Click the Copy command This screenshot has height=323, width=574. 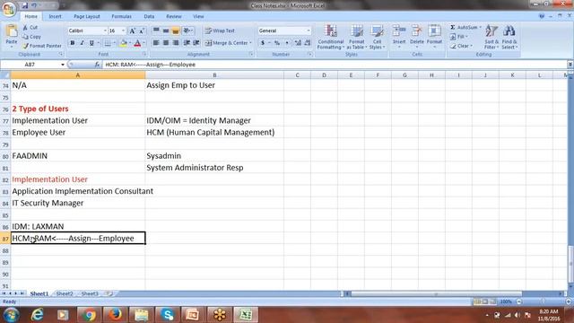pyautogui.click(x=31, y=37)
